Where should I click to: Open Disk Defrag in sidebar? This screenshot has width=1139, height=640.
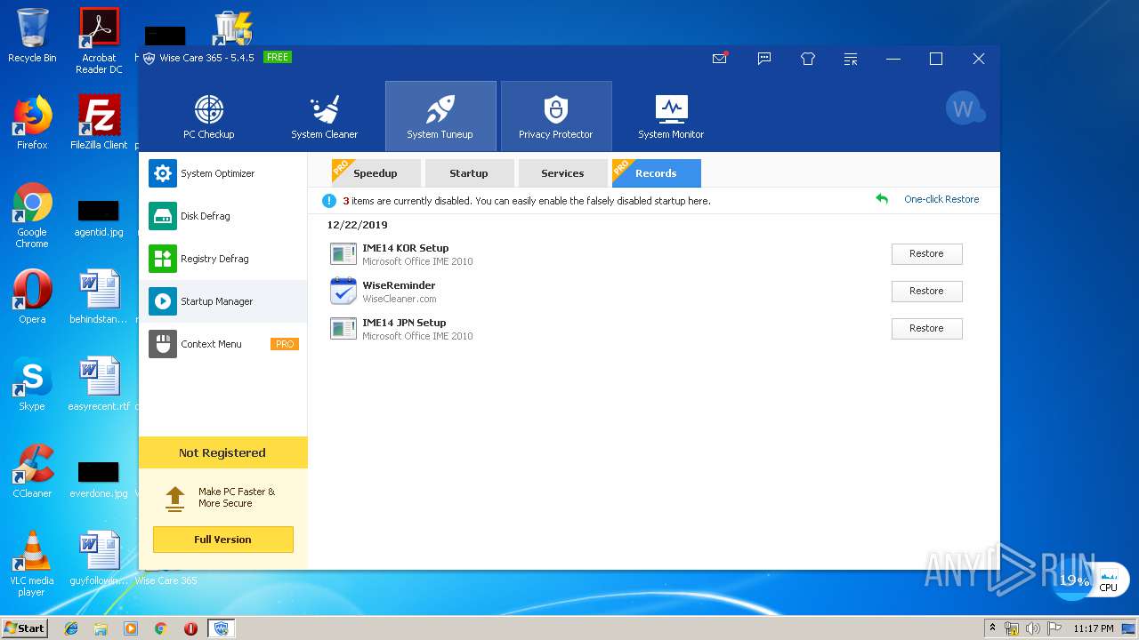223,216
